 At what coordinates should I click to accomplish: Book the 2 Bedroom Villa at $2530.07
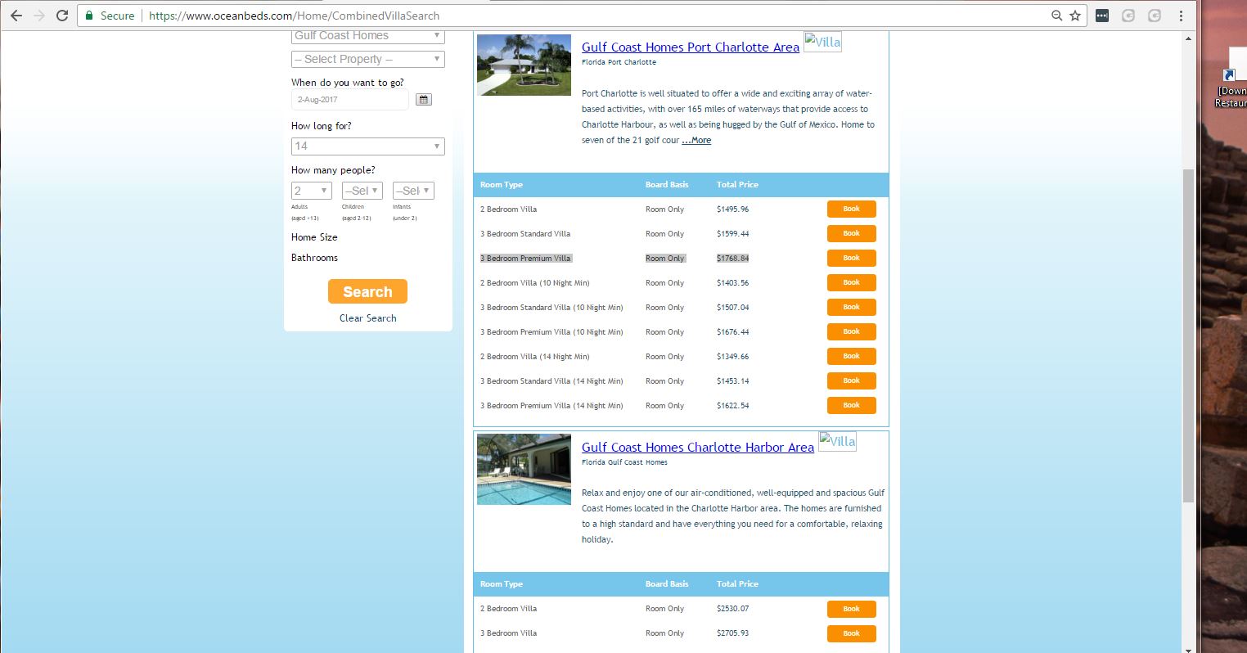pos(852,609)
